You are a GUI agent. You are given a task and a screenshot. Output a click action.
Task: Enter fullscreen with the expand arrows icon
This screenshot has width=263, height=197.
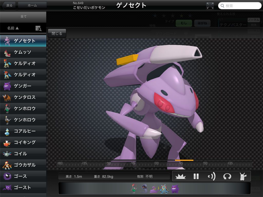[x=210, y=6]
